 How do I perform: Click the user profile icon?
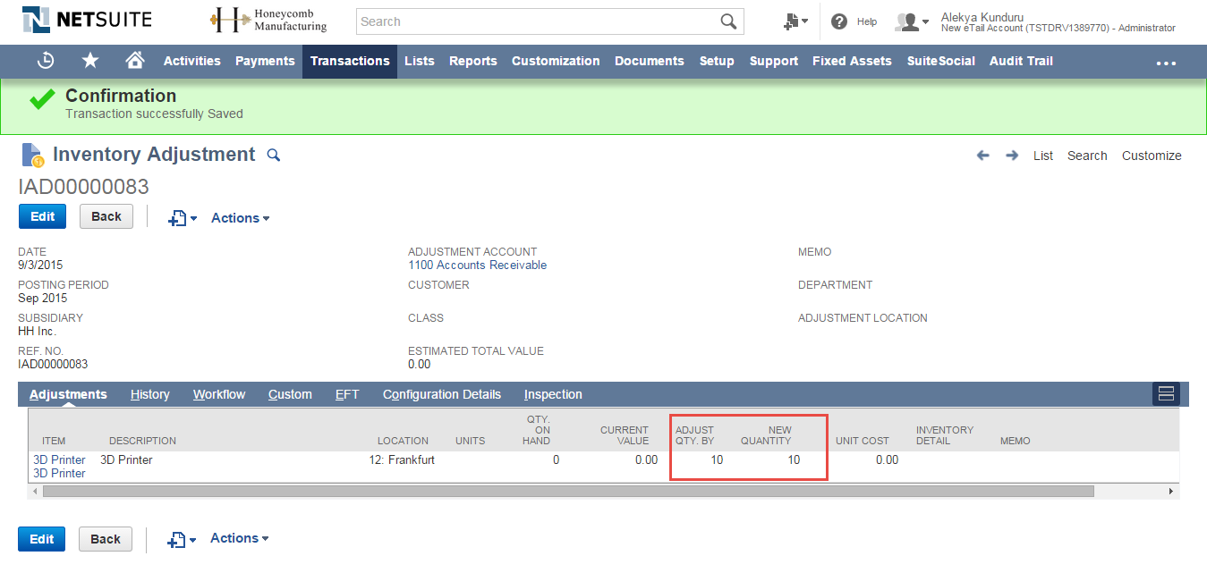click(x=907, y=21)
